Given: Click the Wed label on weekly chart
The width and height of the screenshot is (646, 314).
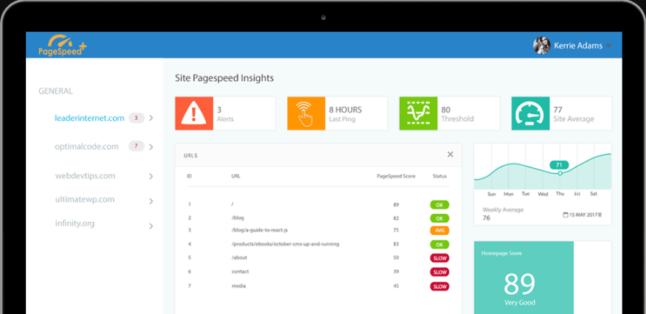Looking at the screenshot, I should coord(543,194).
